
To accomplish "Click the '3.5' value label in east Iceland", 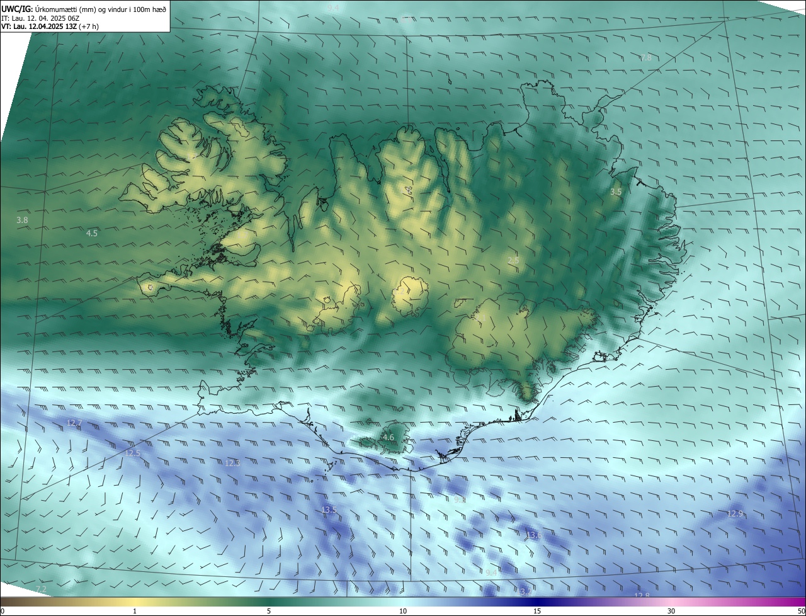I will 616,191.
